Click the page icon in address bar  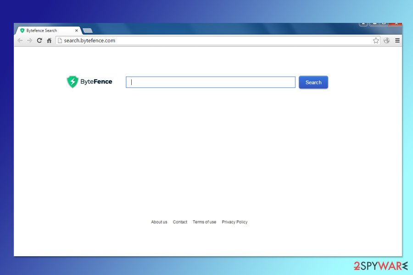[x=60, y=40]
